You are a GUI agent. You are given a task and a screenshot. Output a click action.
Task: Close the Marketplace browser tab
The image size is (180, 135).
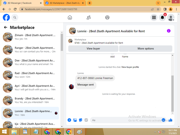83,3
